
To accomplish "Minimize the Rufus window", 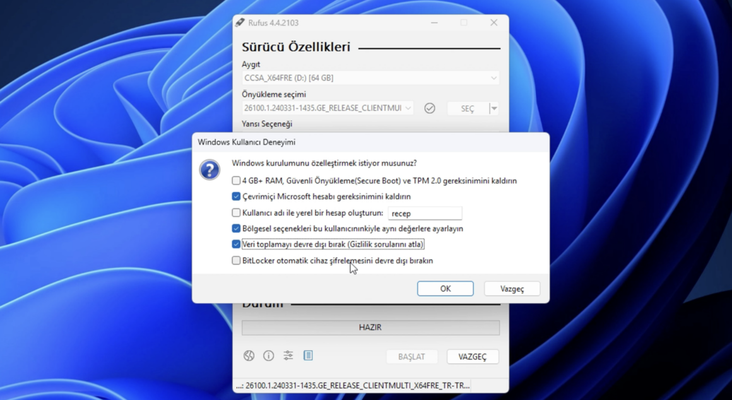I will [x=434, y=23].
